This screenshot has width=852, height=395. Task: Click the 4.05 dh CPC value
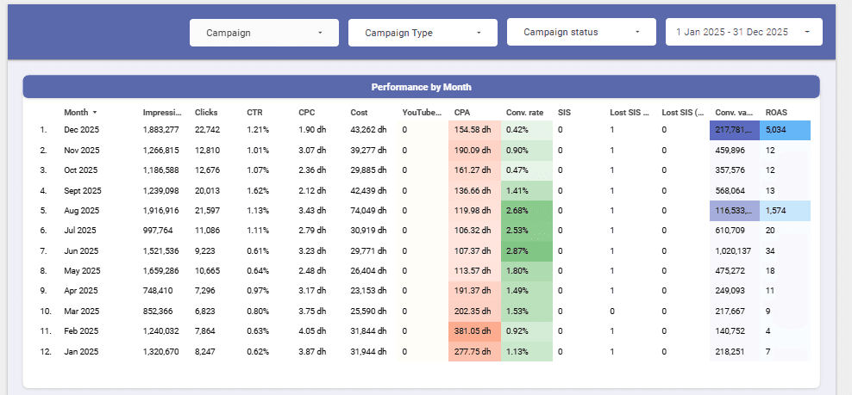[312, 331]
